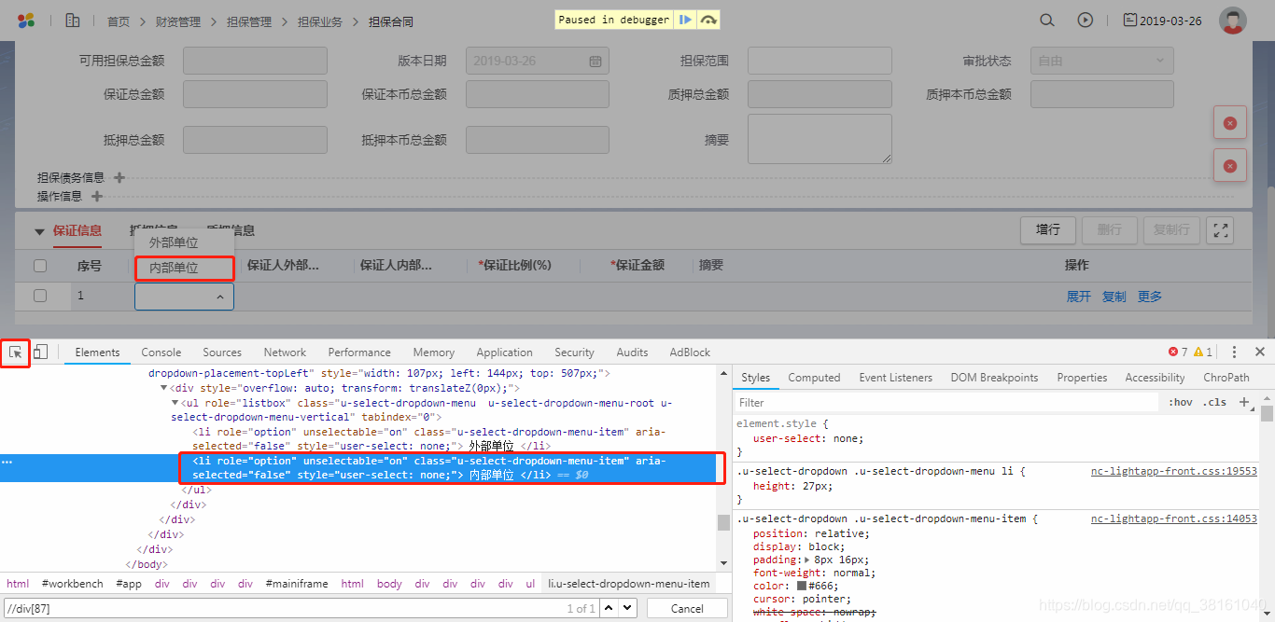1275x622 pixels.
Task: Open the Event Listeners tab
Action: point(896,378)
